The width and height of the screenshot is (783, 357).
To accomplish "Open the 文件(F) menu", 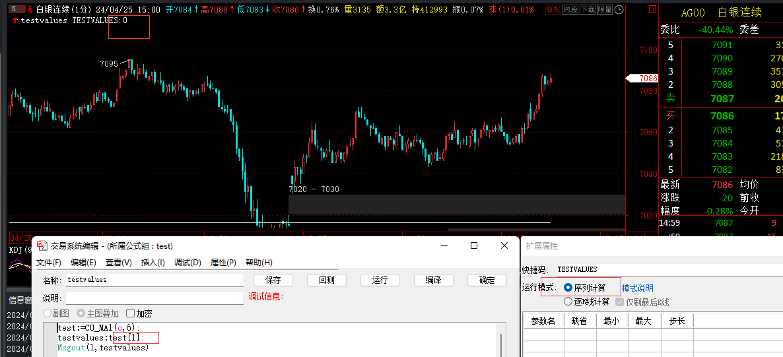I will [x=49, y=263].
